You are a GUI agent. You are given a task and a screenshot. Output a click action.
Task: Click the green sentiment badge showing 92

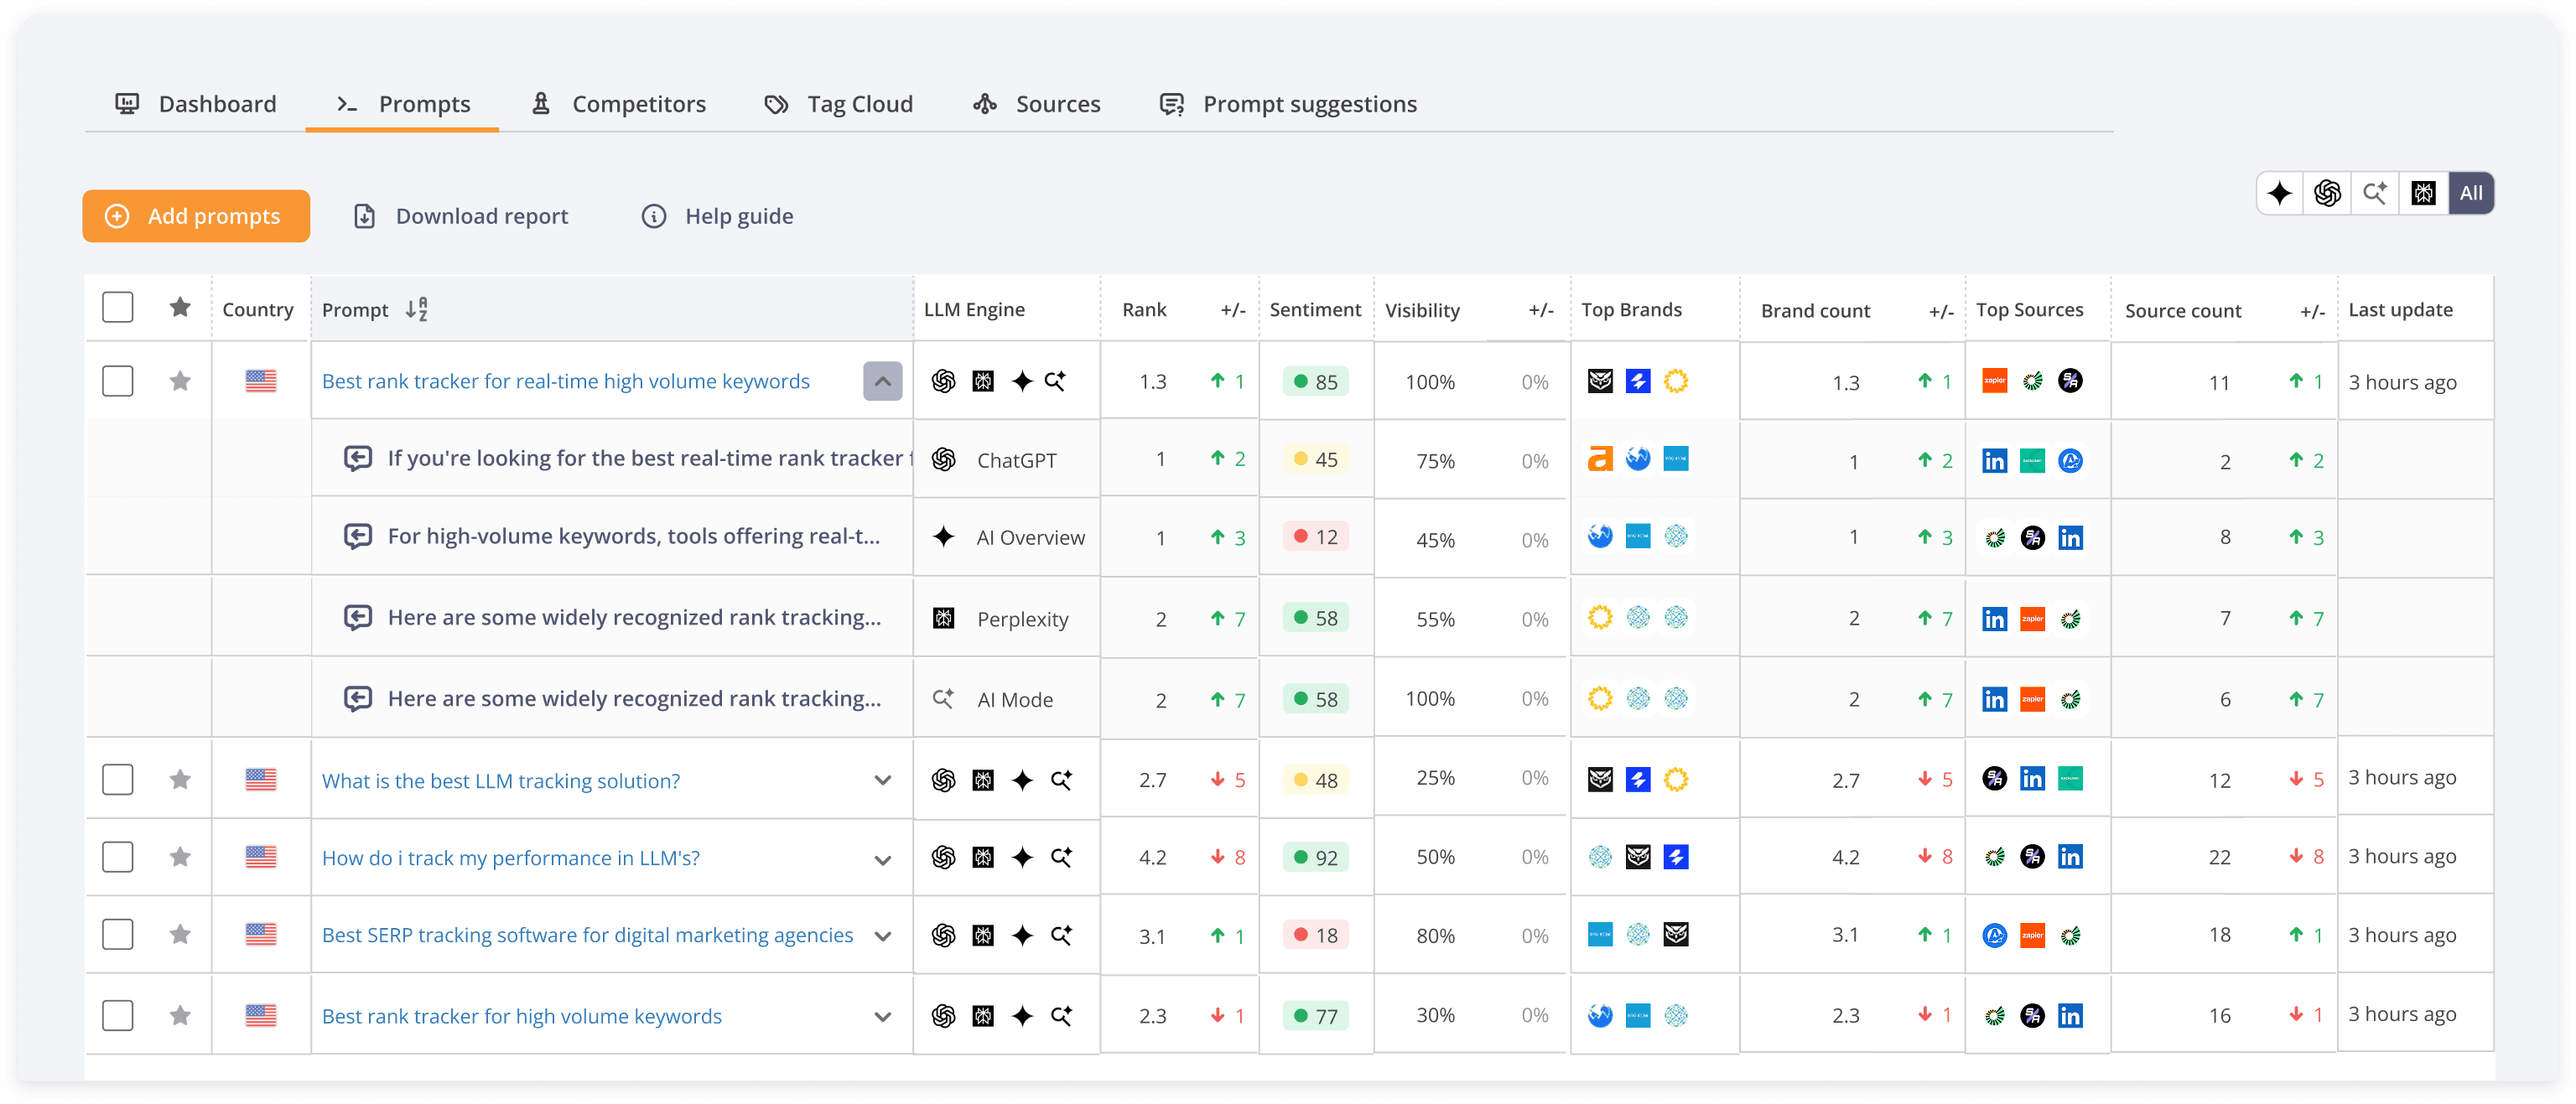coord(1316,857)
